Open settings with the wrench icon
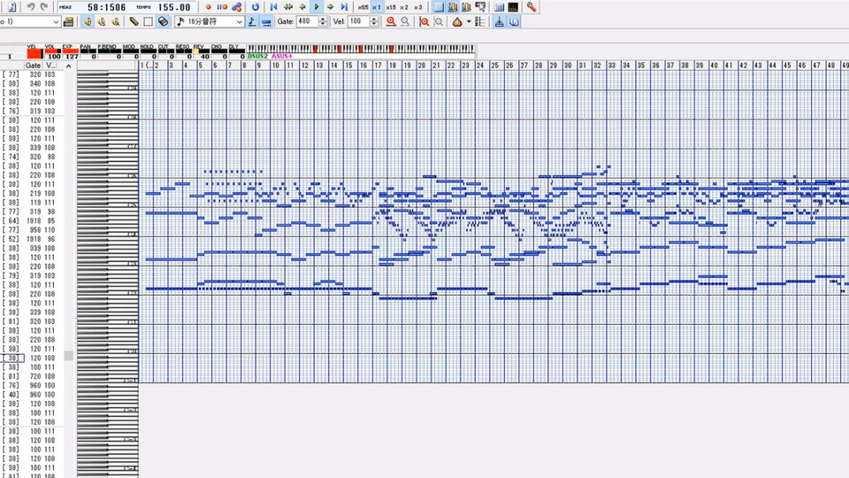The height and width of the screenshot is (478, 849). (532, 7)
